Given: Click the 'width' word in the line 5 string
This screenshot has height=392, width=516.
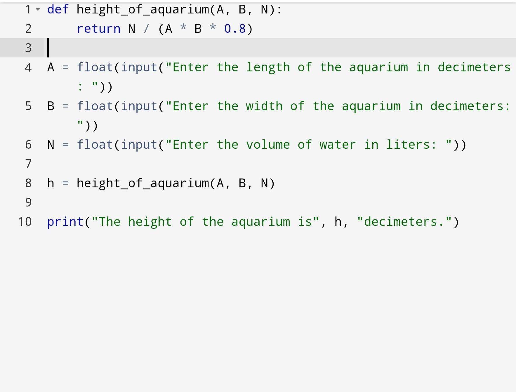Looking at the screenshot, I should tap(264, 106).
